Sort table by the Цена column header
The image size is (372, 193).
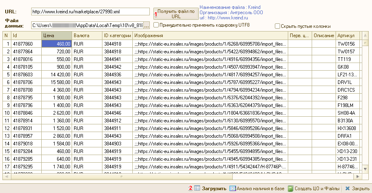coord(57,36)
